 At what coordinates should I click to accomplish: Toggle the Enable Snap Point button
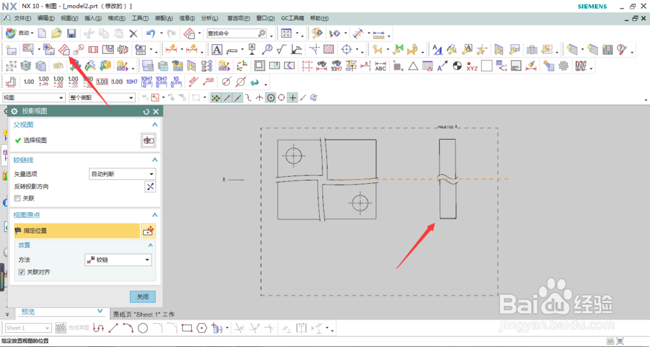point(216,98)
